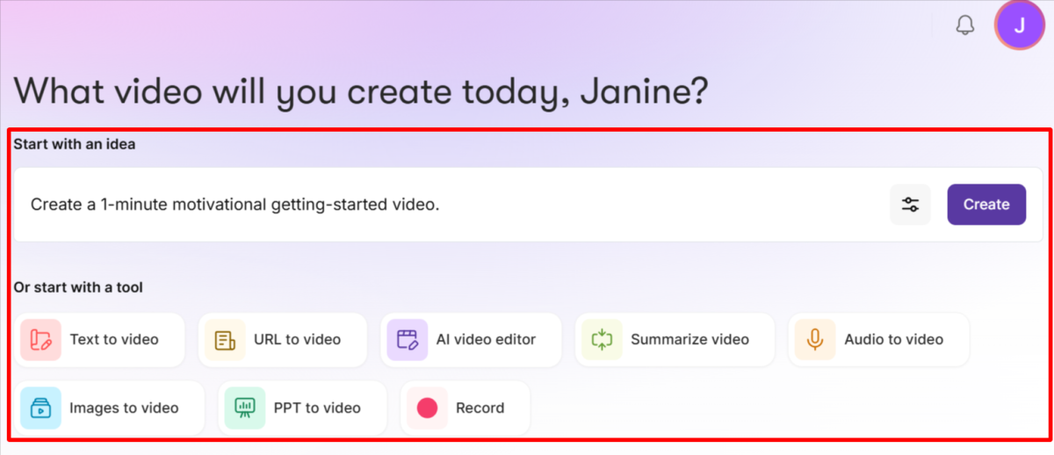
Task: Click into the video idea prompt field
Action: (439, 205)
